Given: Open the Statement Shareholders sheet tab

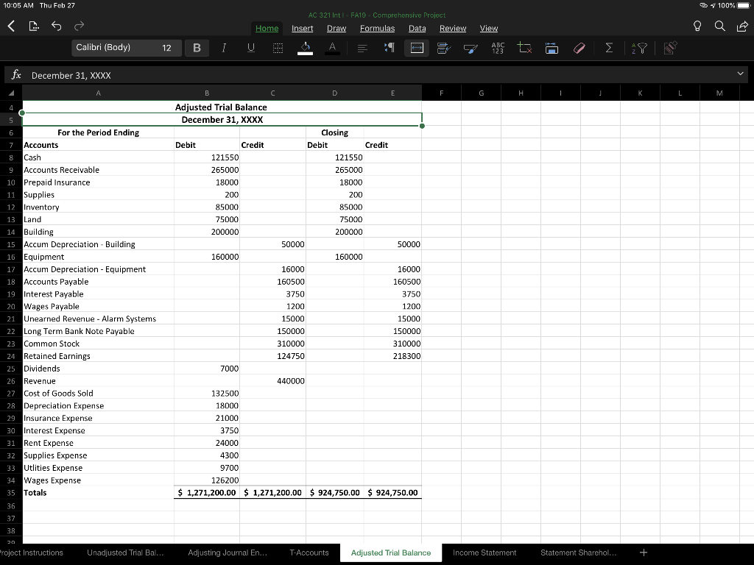Looking at the screenshot, I should coord(578,552).
